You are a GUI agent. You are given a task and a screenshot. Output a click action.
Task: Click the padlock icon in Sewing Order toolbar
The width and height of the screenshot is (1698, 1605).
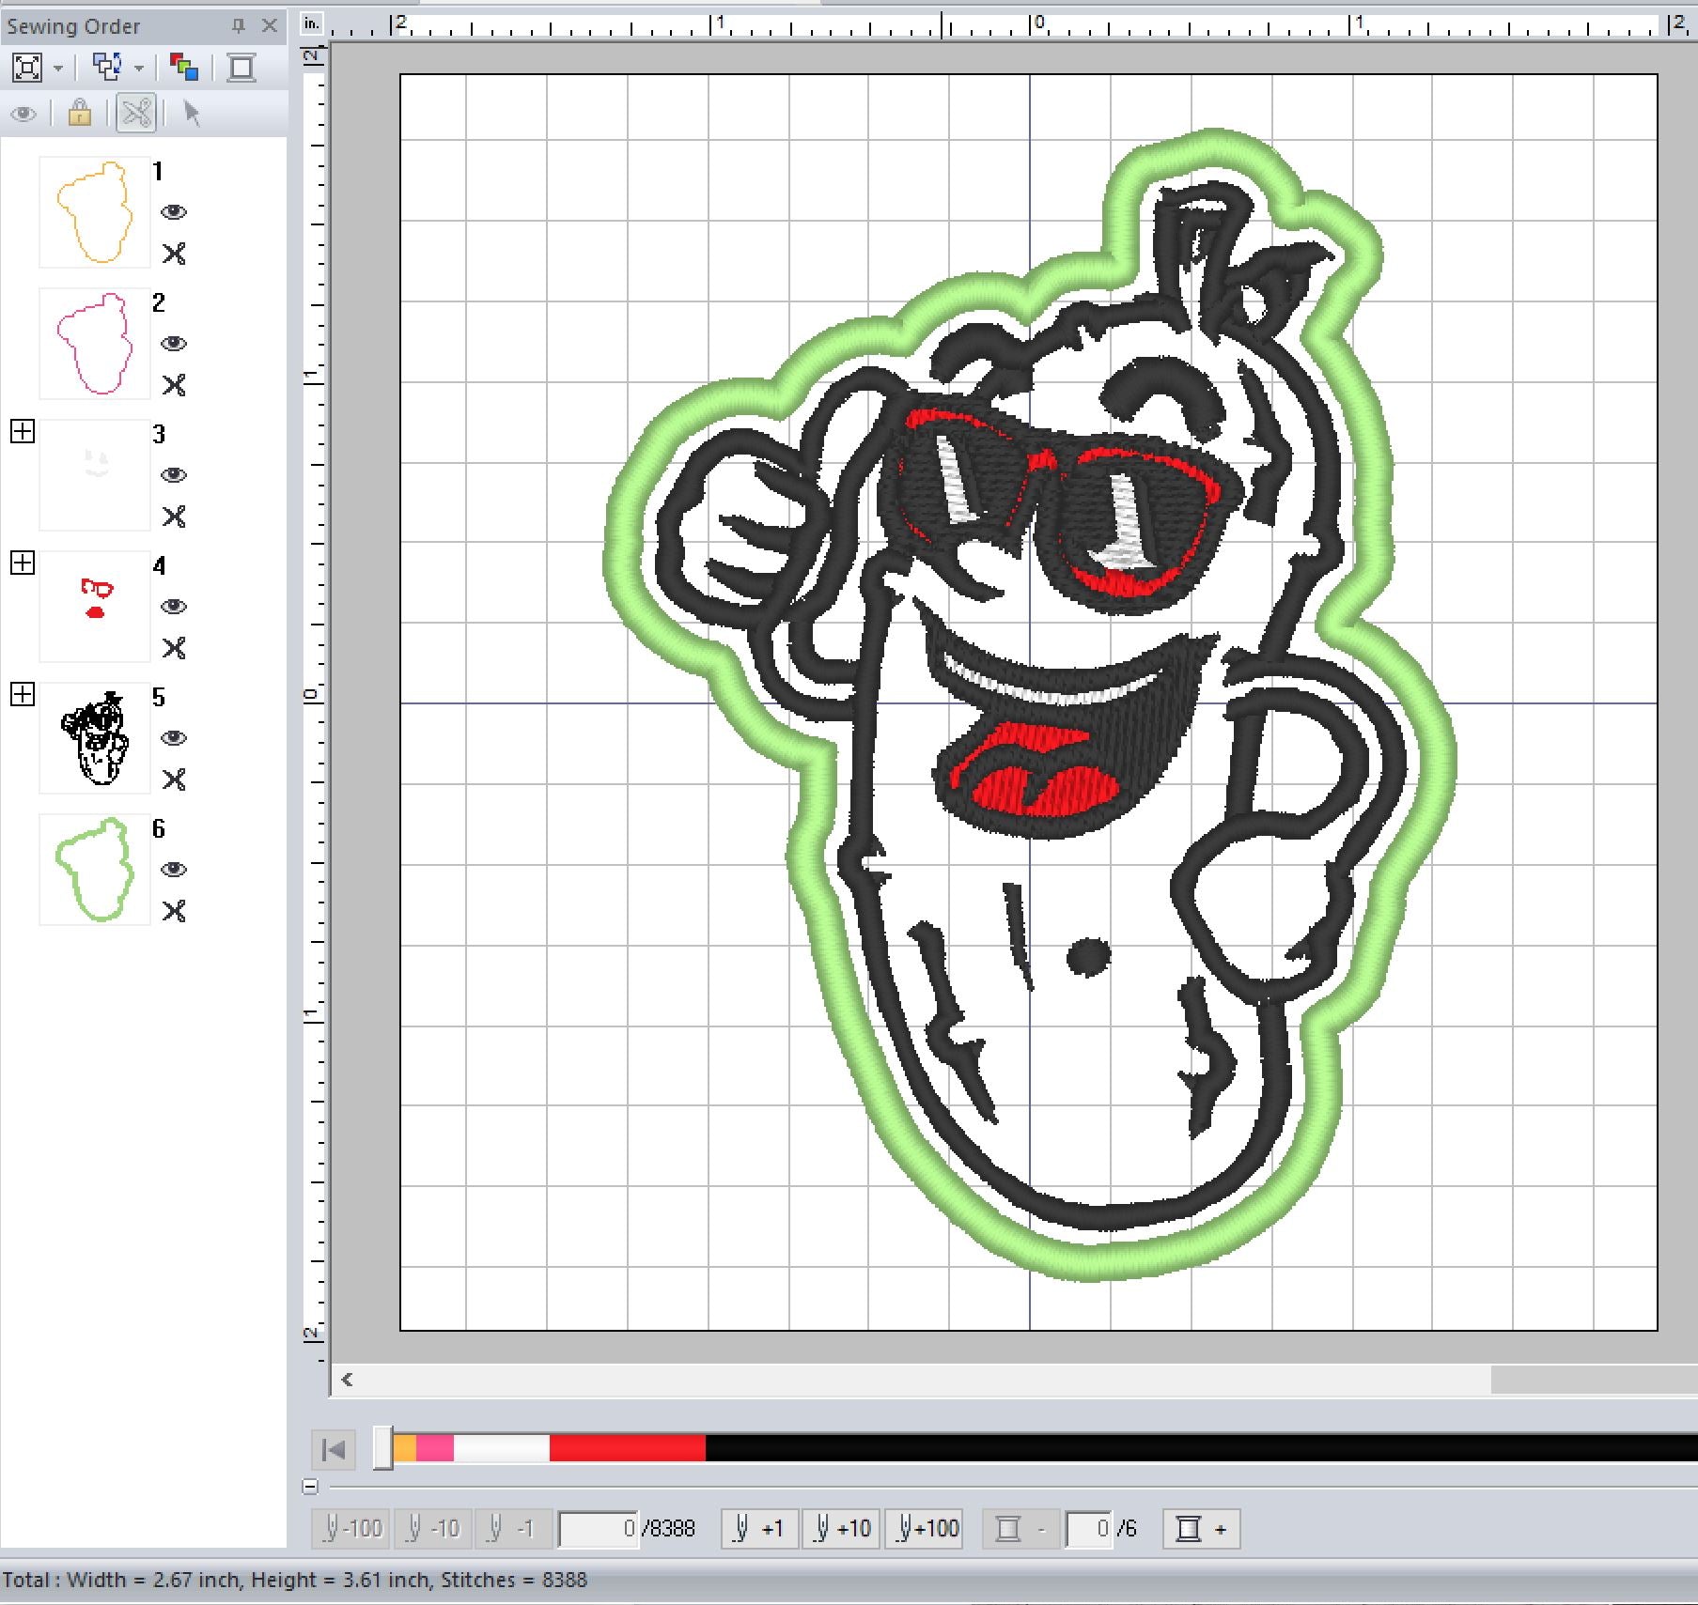pos(80,114)
